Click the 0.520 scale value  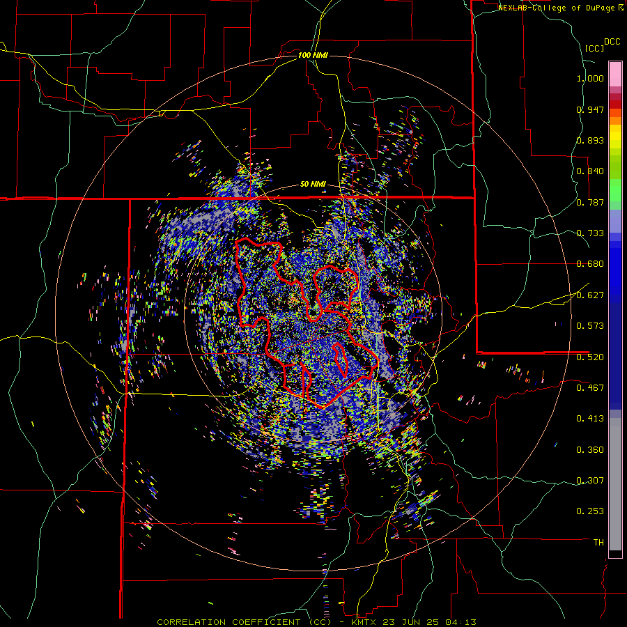pyautogui.click(x=590, y=357)
